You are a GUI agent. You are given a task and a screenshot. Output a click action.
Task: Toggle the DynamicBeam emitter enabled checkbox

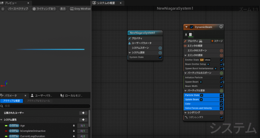191,27
